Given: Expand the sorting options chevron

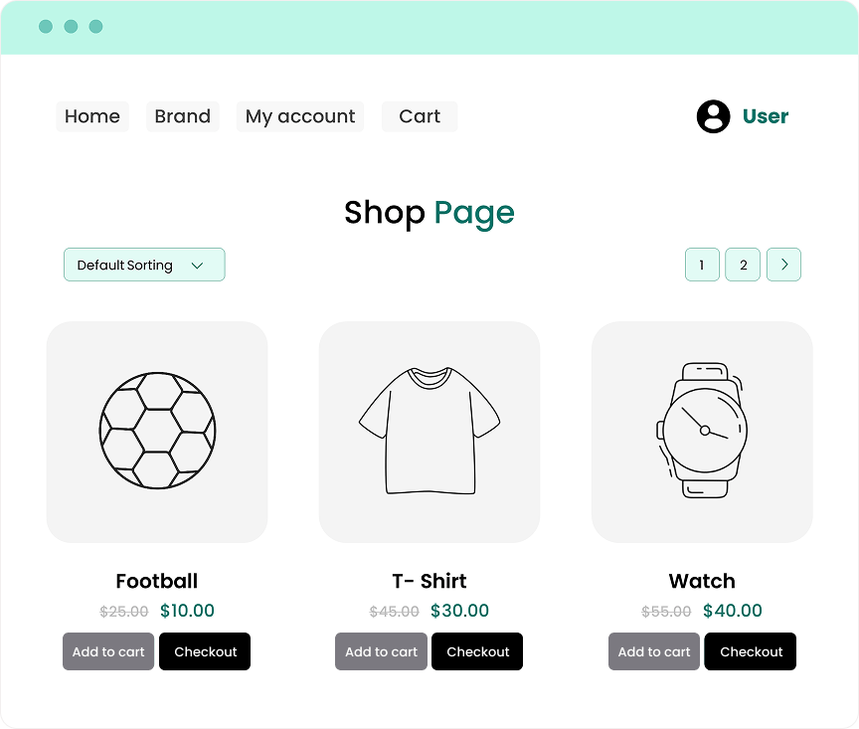Looking at the screenshot, I should point(198,265).
